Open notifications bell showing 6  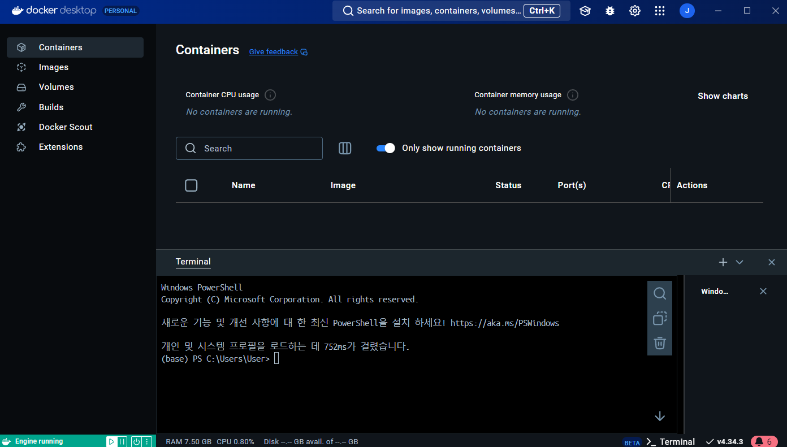click(764, 441)
